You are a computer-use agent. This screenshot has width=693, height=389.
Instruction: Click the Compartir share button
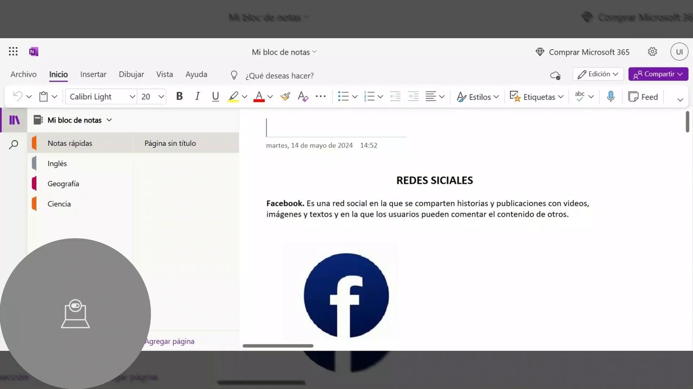658,74
